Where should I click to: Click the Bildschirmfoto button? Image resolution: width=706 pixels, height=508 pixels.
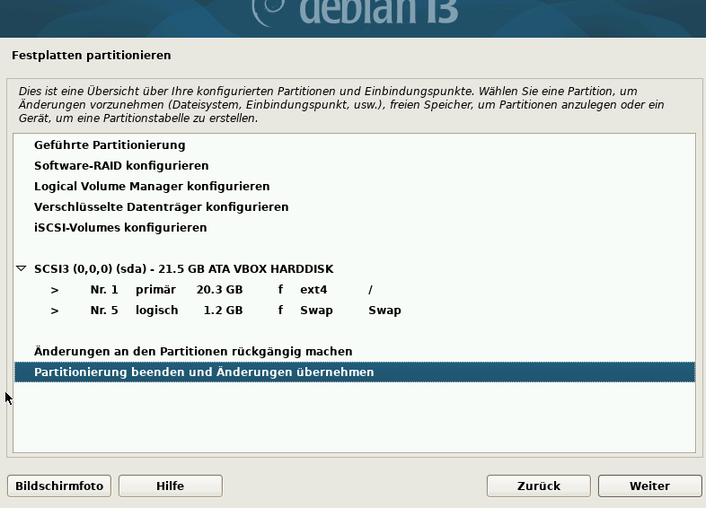59,486
